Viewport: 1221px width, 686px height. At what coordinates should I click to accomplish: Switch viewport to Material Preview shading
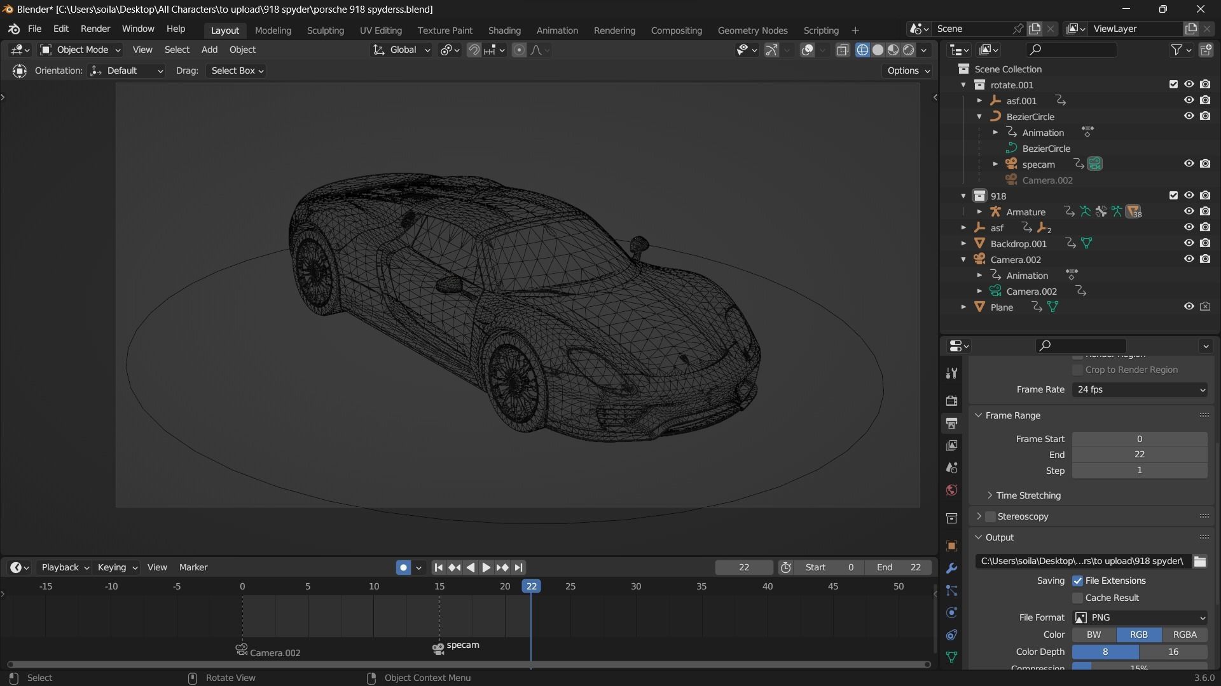[x=893, y=50]
